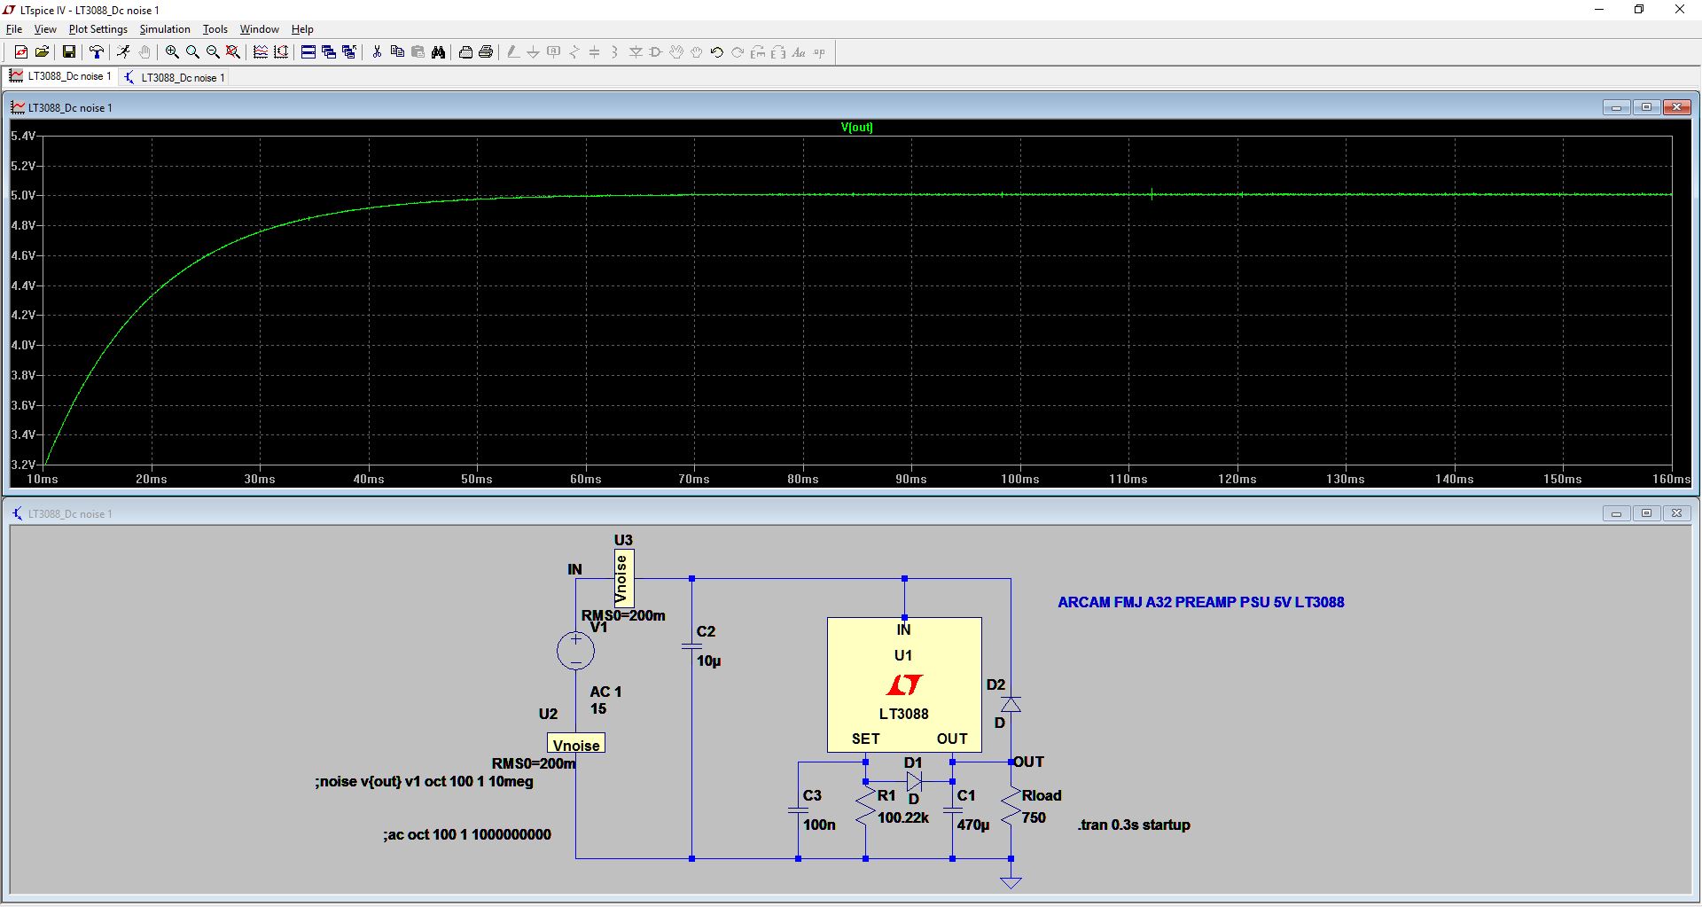The image size is (1702, 907).
Task: Click the Cut scissors icon
Action: pos(377,52)
